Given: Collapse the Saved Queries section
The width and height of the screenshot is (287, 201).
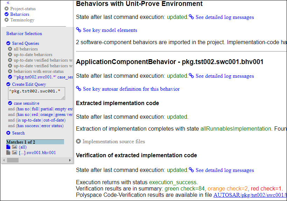Looking at the screenshot, I should [x=8, y=43].
